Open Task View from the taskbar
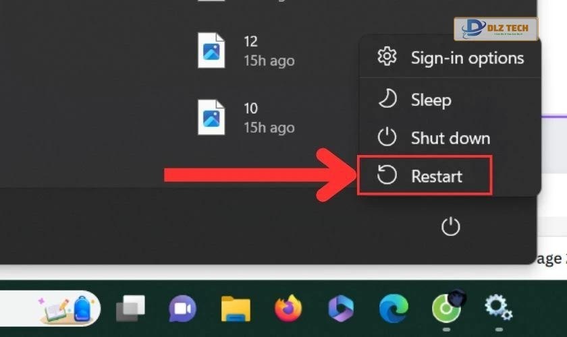Viewport: 567px width, 337px height. point(130,309)
